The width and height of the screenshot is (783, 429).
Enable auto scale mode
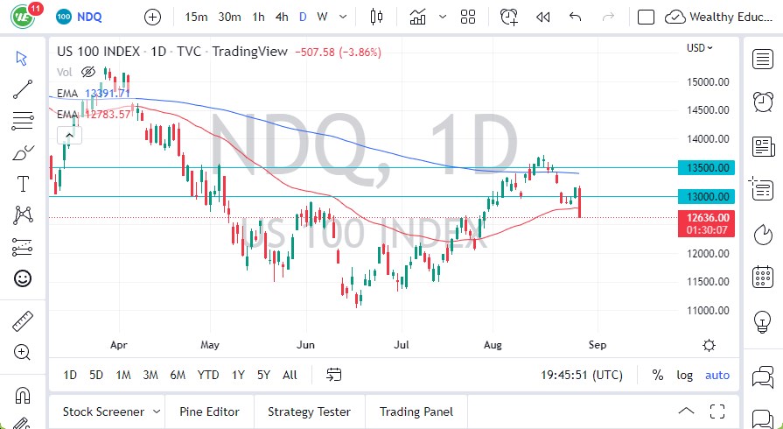pos(717,375)
